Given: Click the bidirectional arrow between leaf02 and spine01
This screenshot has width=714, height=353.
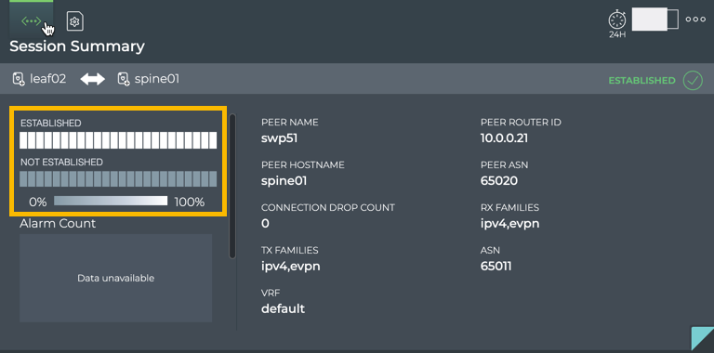Looking at the screenshot, I should click(x=93, y=79).
